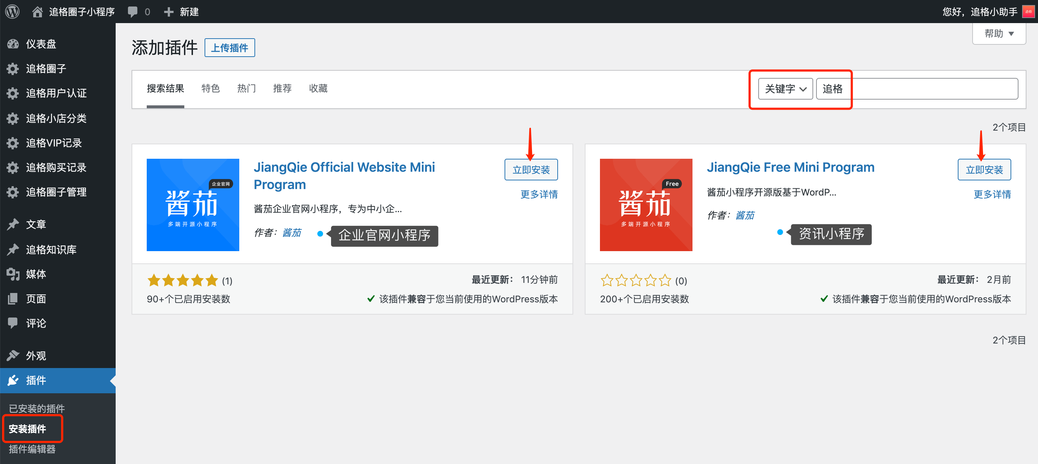This screenshot has height=464, width=1038.
Task: Expand the 帮助 help panel
Action: click(x=999, y=34)
